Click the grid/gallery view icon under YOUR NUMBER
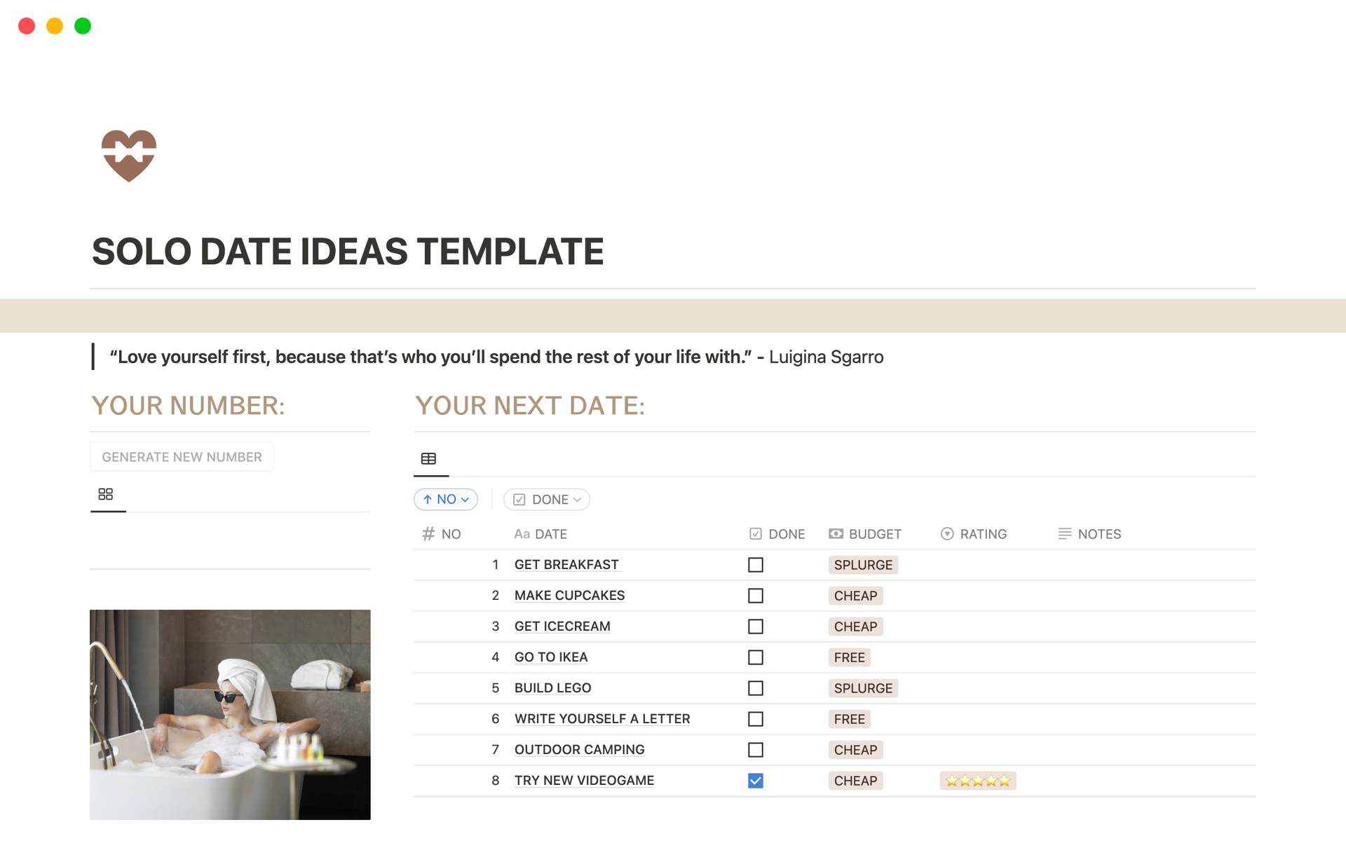The image size is (1346, 841). tap(106, 493)
